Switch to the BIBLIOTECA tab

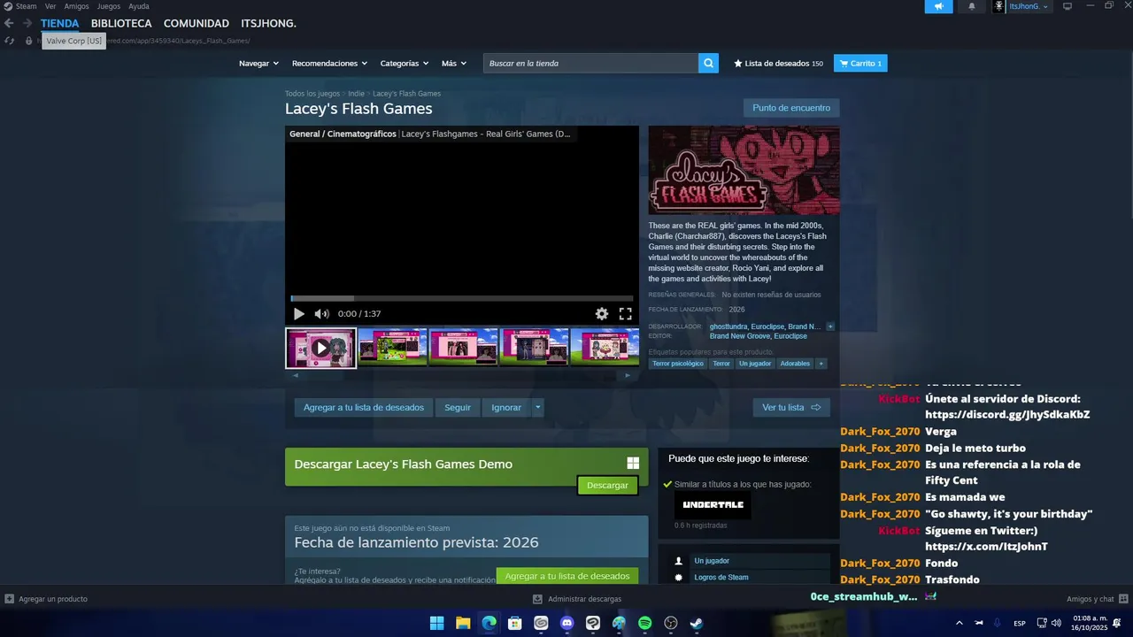[x=121, y=24]
